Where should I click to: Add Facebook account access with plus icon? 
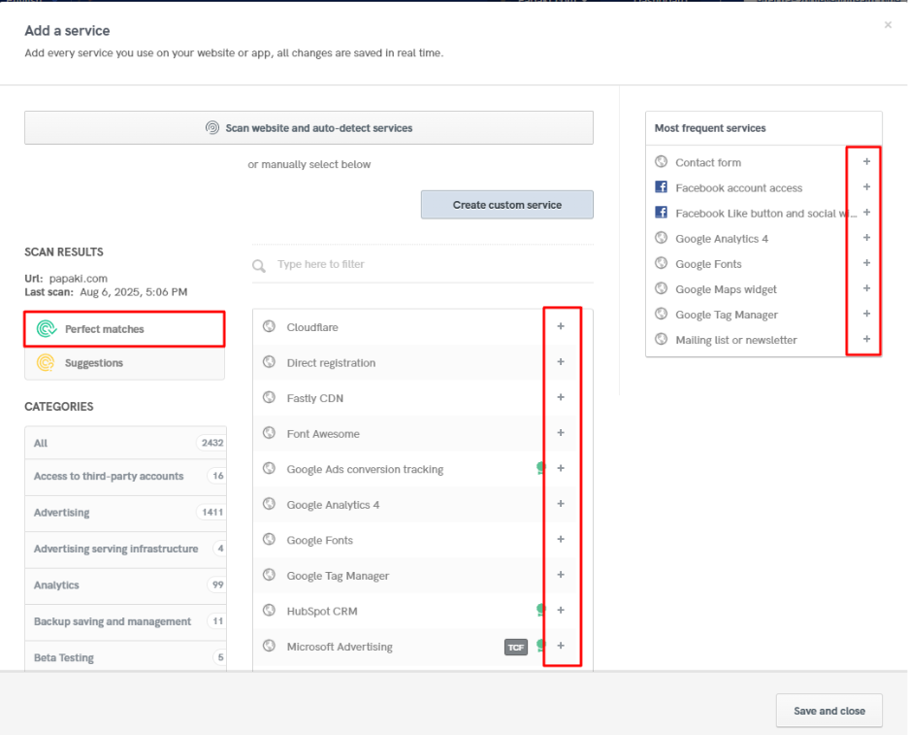(866, 187)
